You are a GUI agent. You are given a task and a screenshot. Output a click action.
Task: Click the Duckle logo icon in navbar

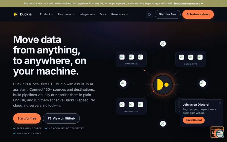tap(16, 14)
